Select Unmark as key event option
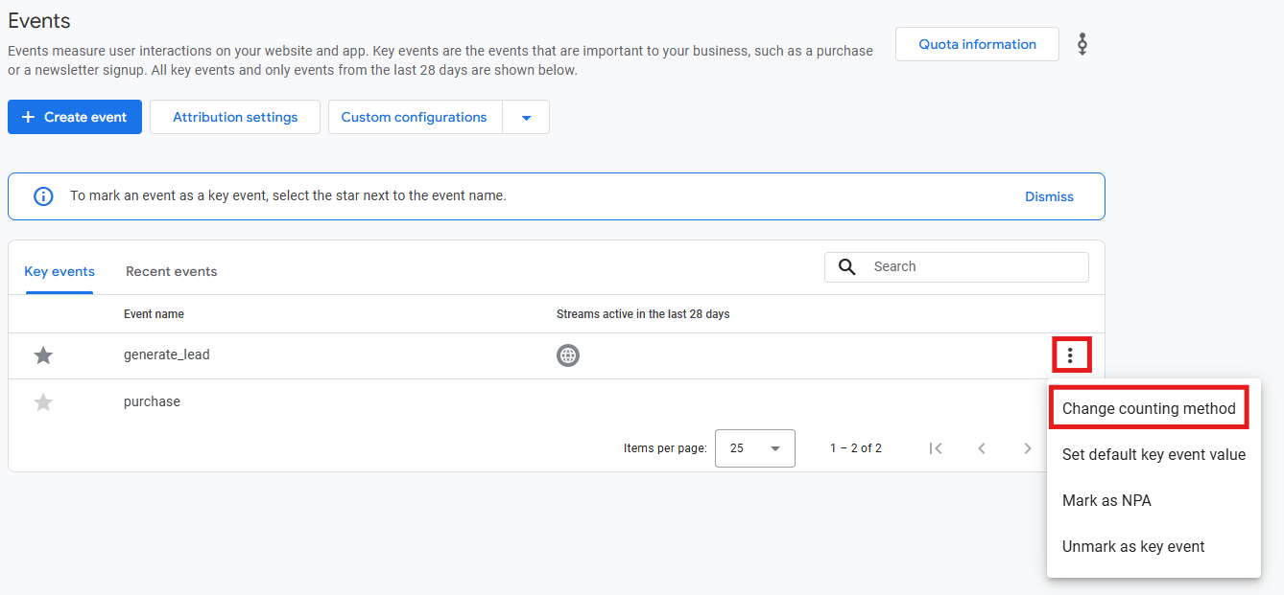The width and height of the screenshot is (1284, 595). pyautogui.click(x=1153, y=547)
